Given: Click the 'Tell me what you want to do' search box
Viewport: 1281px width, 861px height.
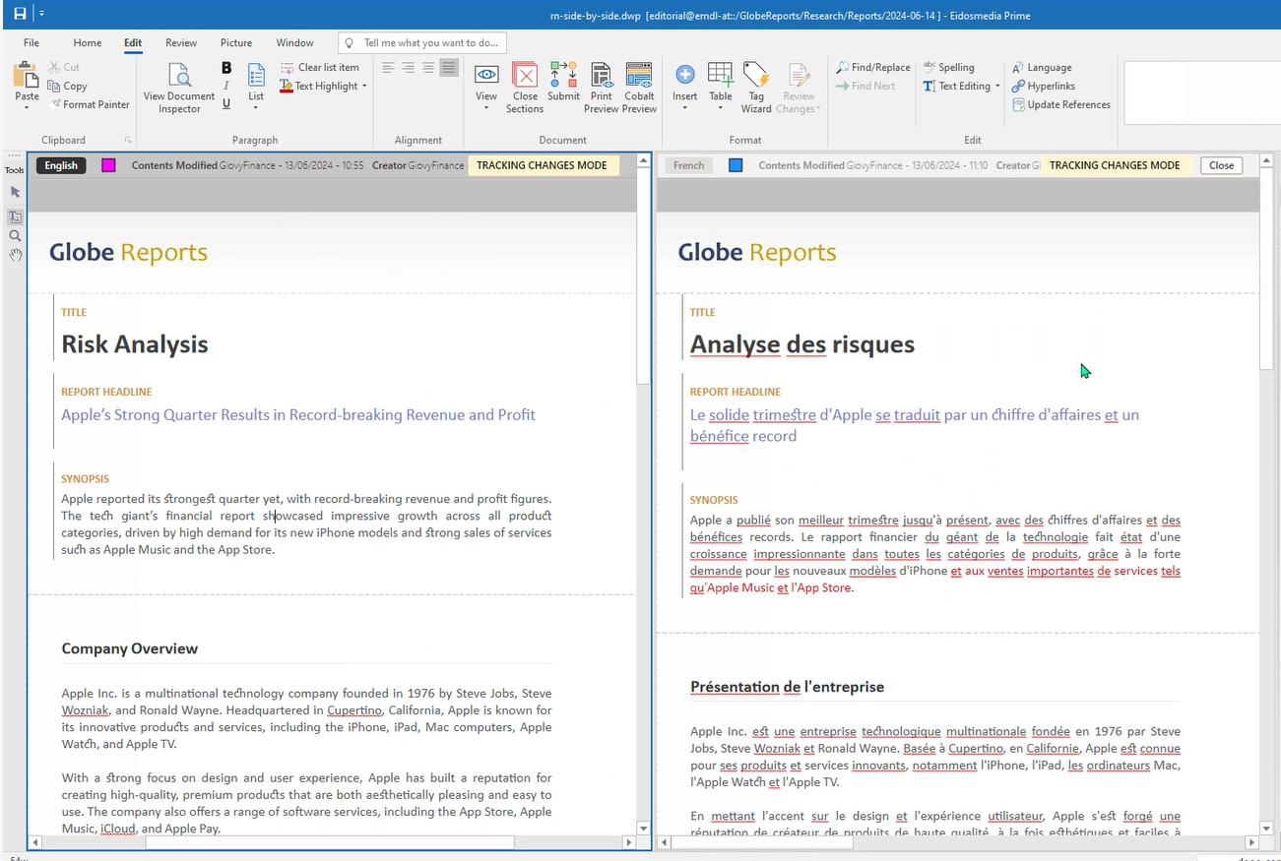Looking at the screenshot, I should [422, 43].
